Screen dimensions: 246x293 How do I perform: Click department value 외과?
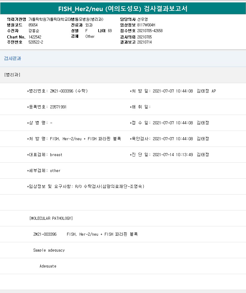click(x=89, y=25)
